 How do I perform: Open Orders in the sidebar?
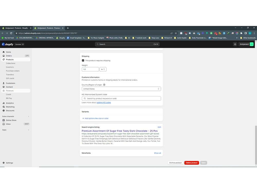coord(9,56)
